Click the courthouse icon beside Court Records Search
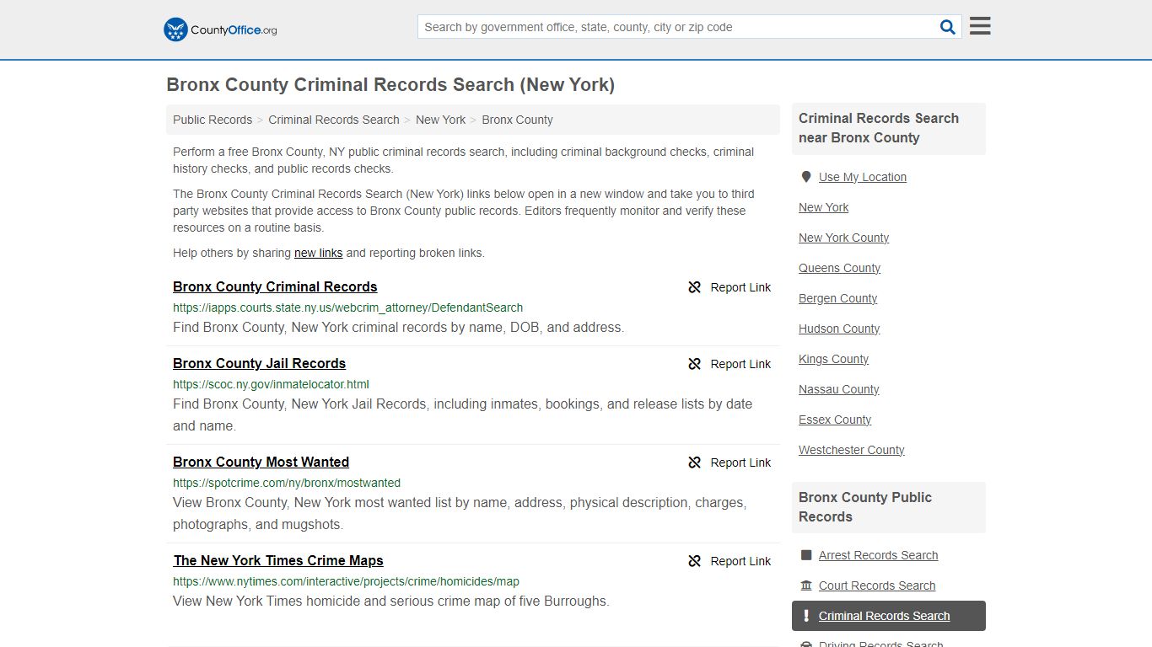This screenshot has height=647, width=1152. (x=806, y=586)
